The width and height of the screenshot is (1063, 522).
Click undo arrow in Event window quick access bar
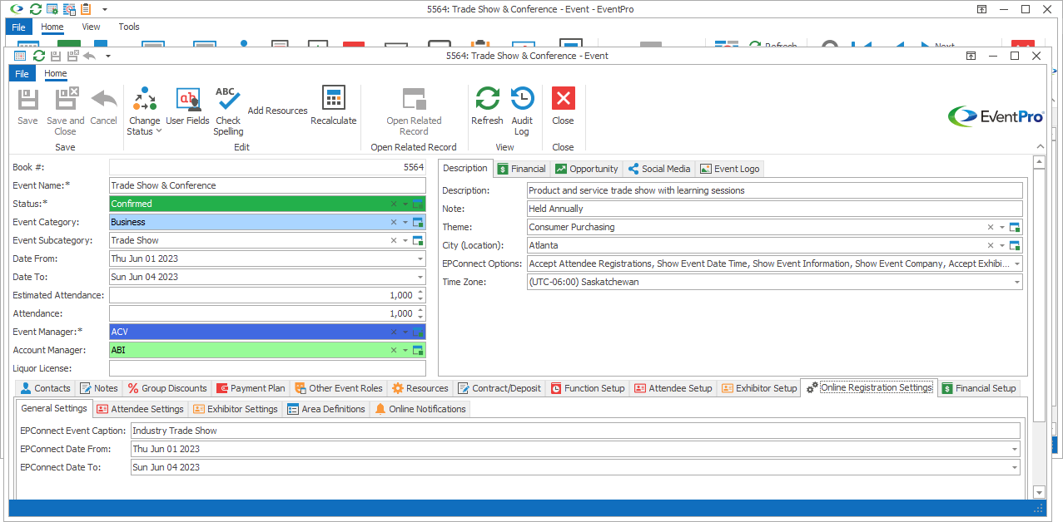coord(89,56)
